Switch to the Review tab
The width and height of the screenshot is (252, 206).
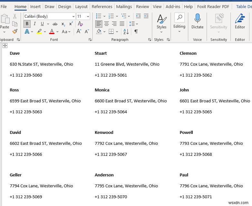pos(143,6)
